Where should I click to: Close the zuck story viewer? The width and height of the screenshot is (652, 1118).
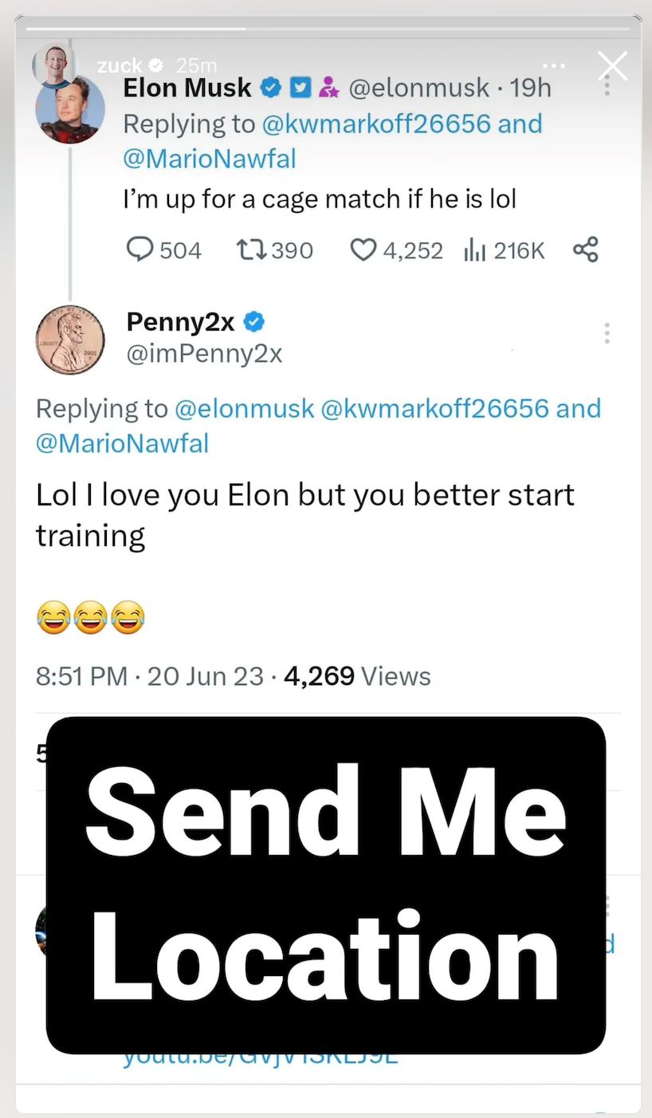point(612,66)
